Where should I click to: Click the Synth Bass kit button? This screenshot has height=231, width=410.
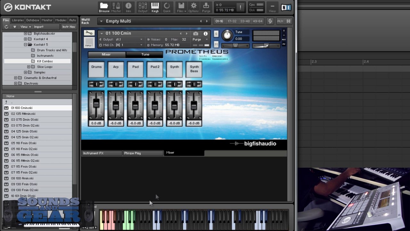194,69
